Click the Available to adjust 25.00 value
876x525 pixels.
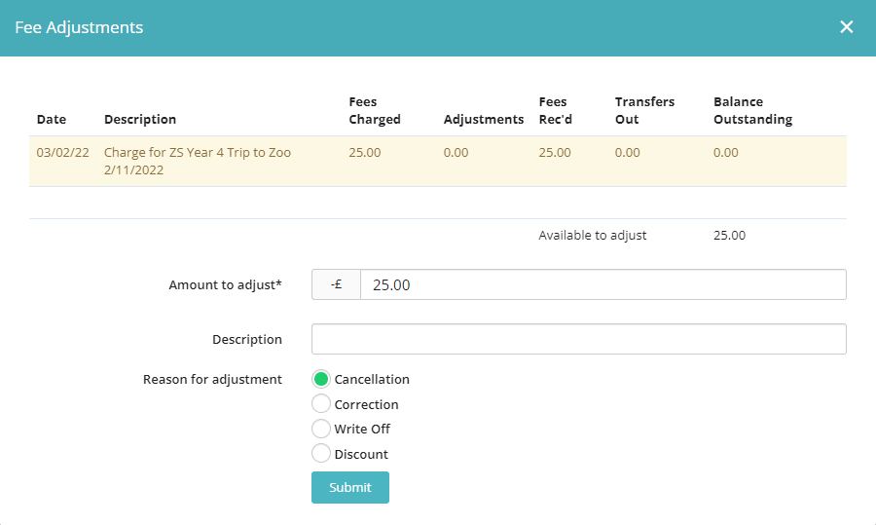729,235
